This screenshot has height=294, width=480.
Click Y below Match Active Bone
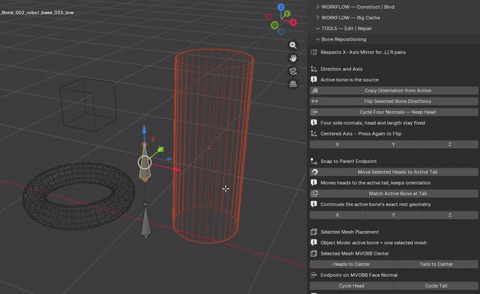[x=393, y=215]
